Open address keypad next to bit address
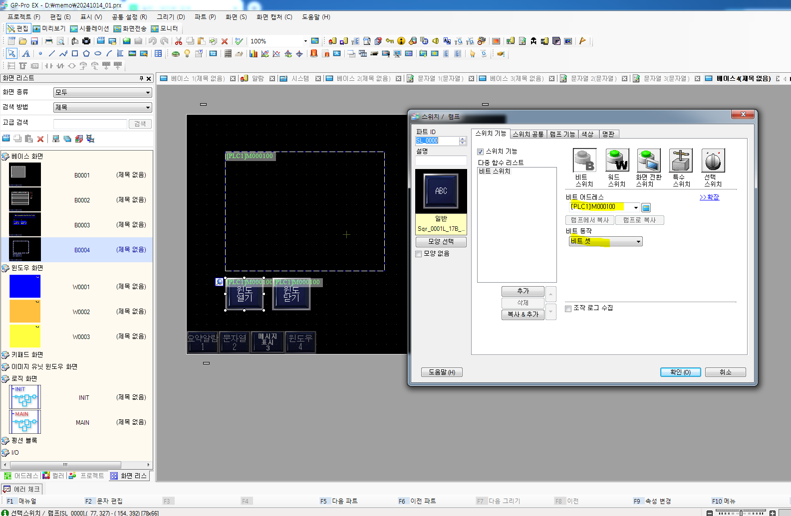The width and height of the screenshot is (791, 516). pos(646,207)
